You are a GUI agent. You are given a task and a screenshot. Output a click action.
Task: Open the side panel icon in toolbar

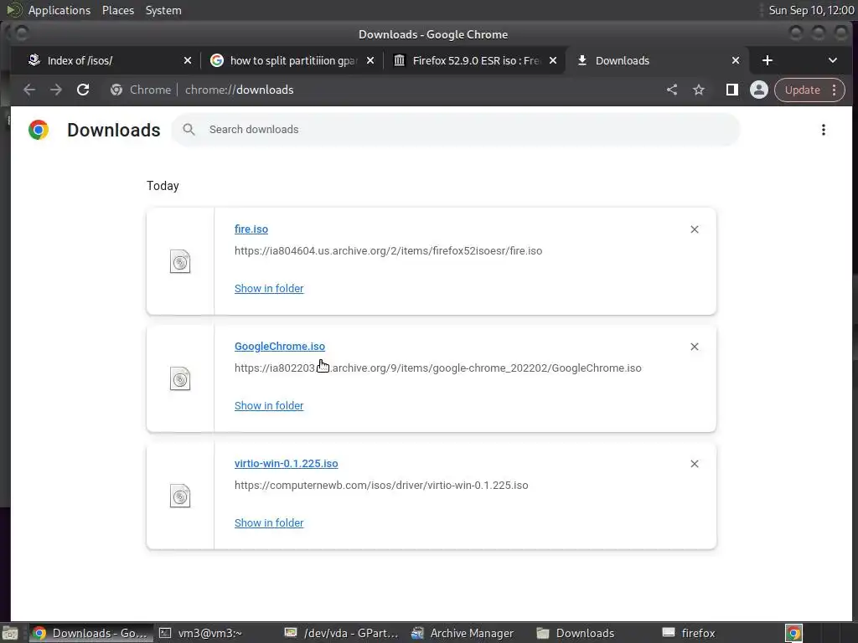pyautogui.click(x=731, y=90)
